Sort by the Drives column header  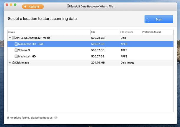coord(49,32)
